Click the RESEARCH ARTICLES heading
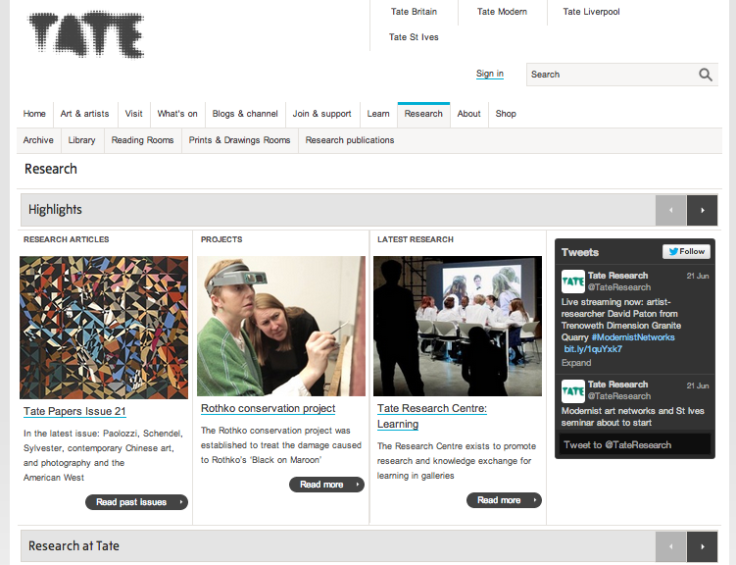This screenshot has width=736, height=565. click(x=67, y=239)
